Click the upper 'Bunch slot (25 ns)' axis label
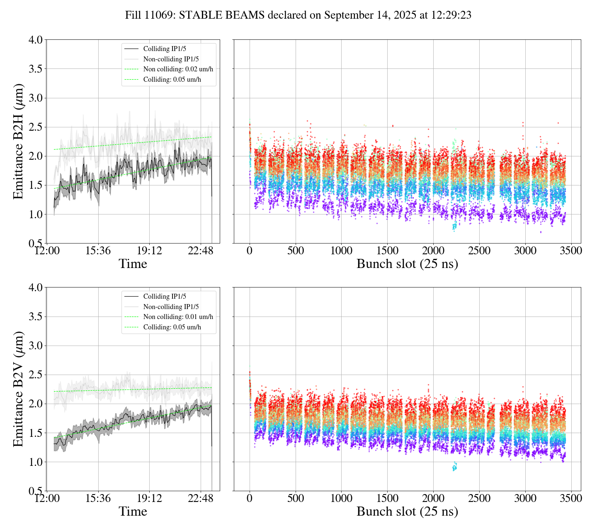The image size is (597, 531). [x=407, y=264]
